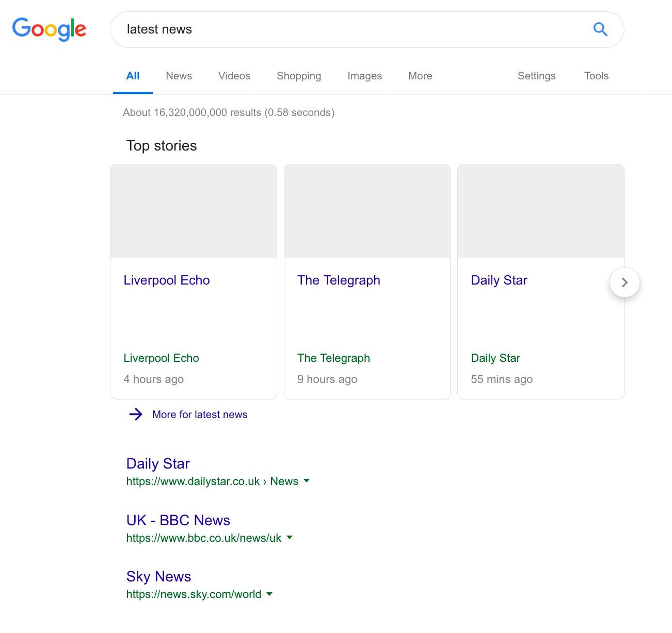This screenshot has height=633, width=672.
Task: Click the Google logo
Action: click(49, 29)
